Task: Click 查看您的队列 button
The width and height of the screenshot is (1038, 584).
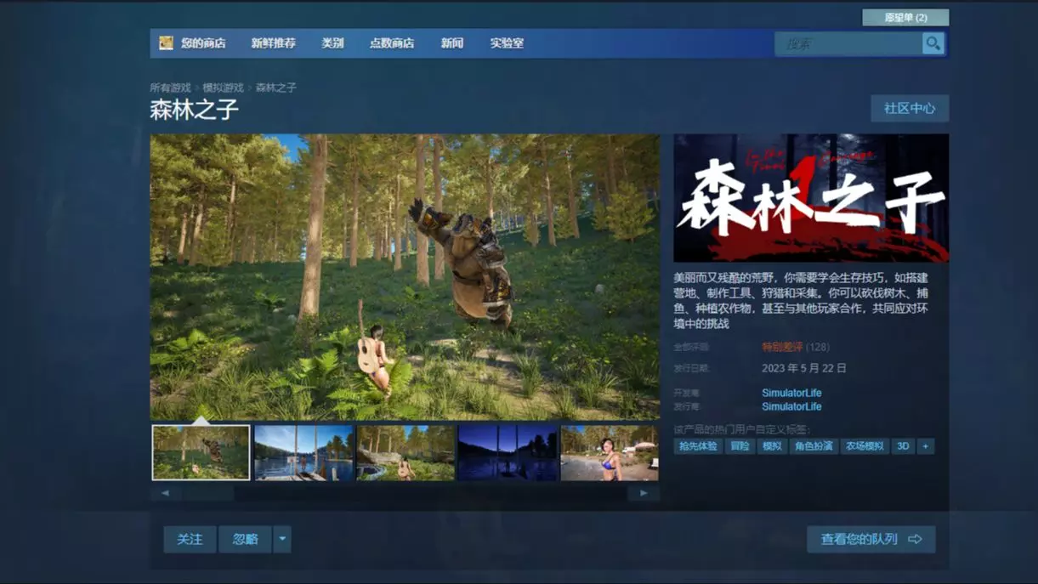Action: coord(871,539)
